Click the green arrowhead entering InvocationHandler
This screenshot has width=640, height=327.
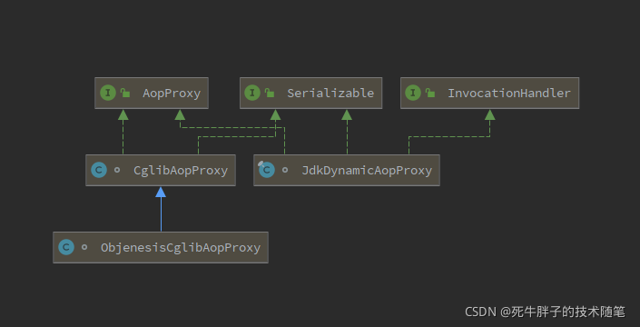click(490, 114)
